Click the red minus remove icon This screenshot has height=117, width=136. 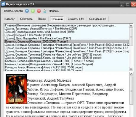[39, 11]
